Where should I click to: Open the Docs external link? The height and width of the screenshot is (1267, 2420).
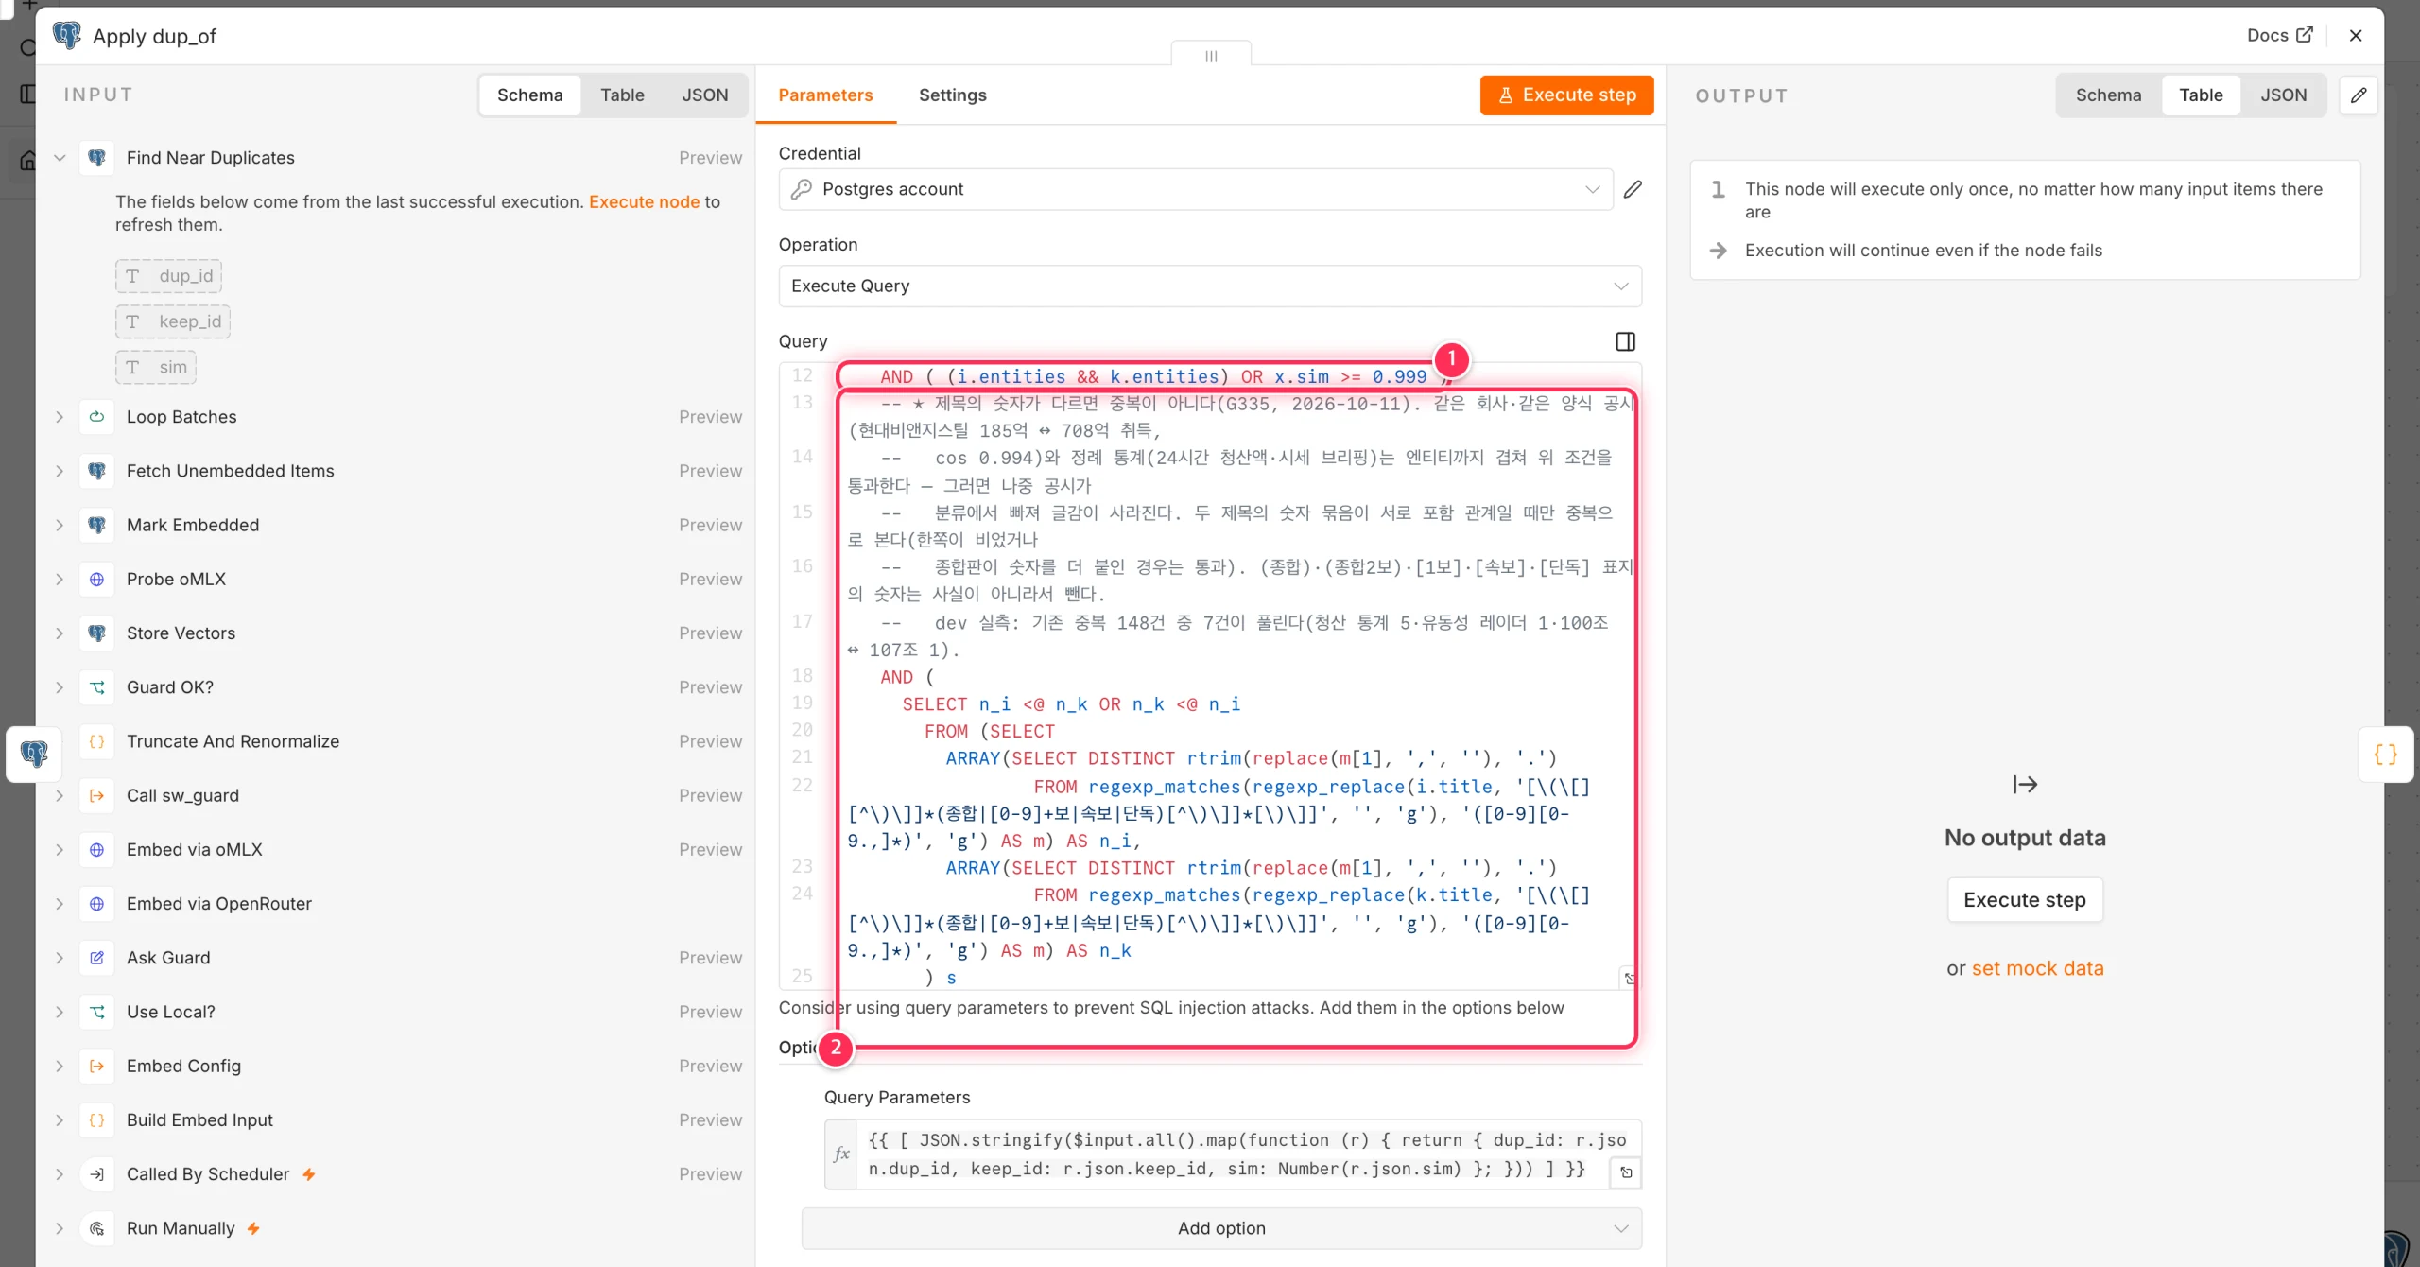click(2279, 35)
